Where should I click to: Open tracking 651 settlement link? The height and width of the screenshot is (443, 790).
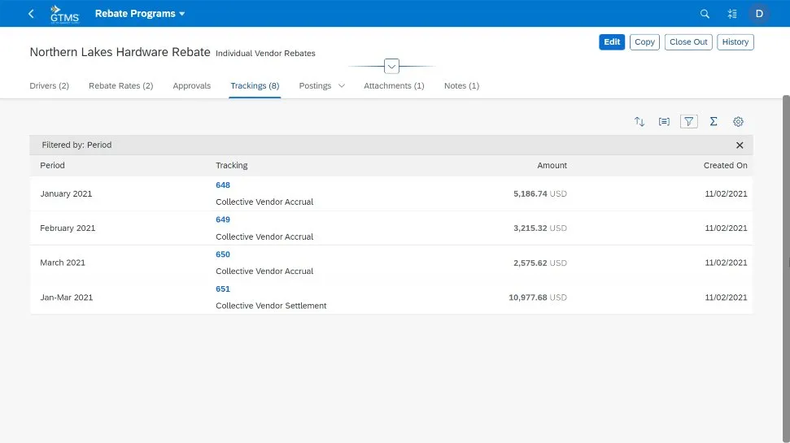(223, 289)
